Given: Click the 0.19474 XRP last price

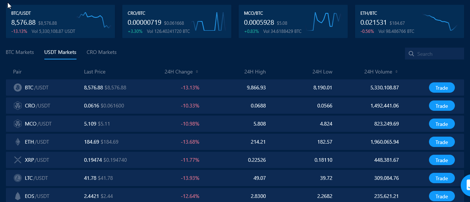Looking at the screenshot, I should click(x=93, y=160).
